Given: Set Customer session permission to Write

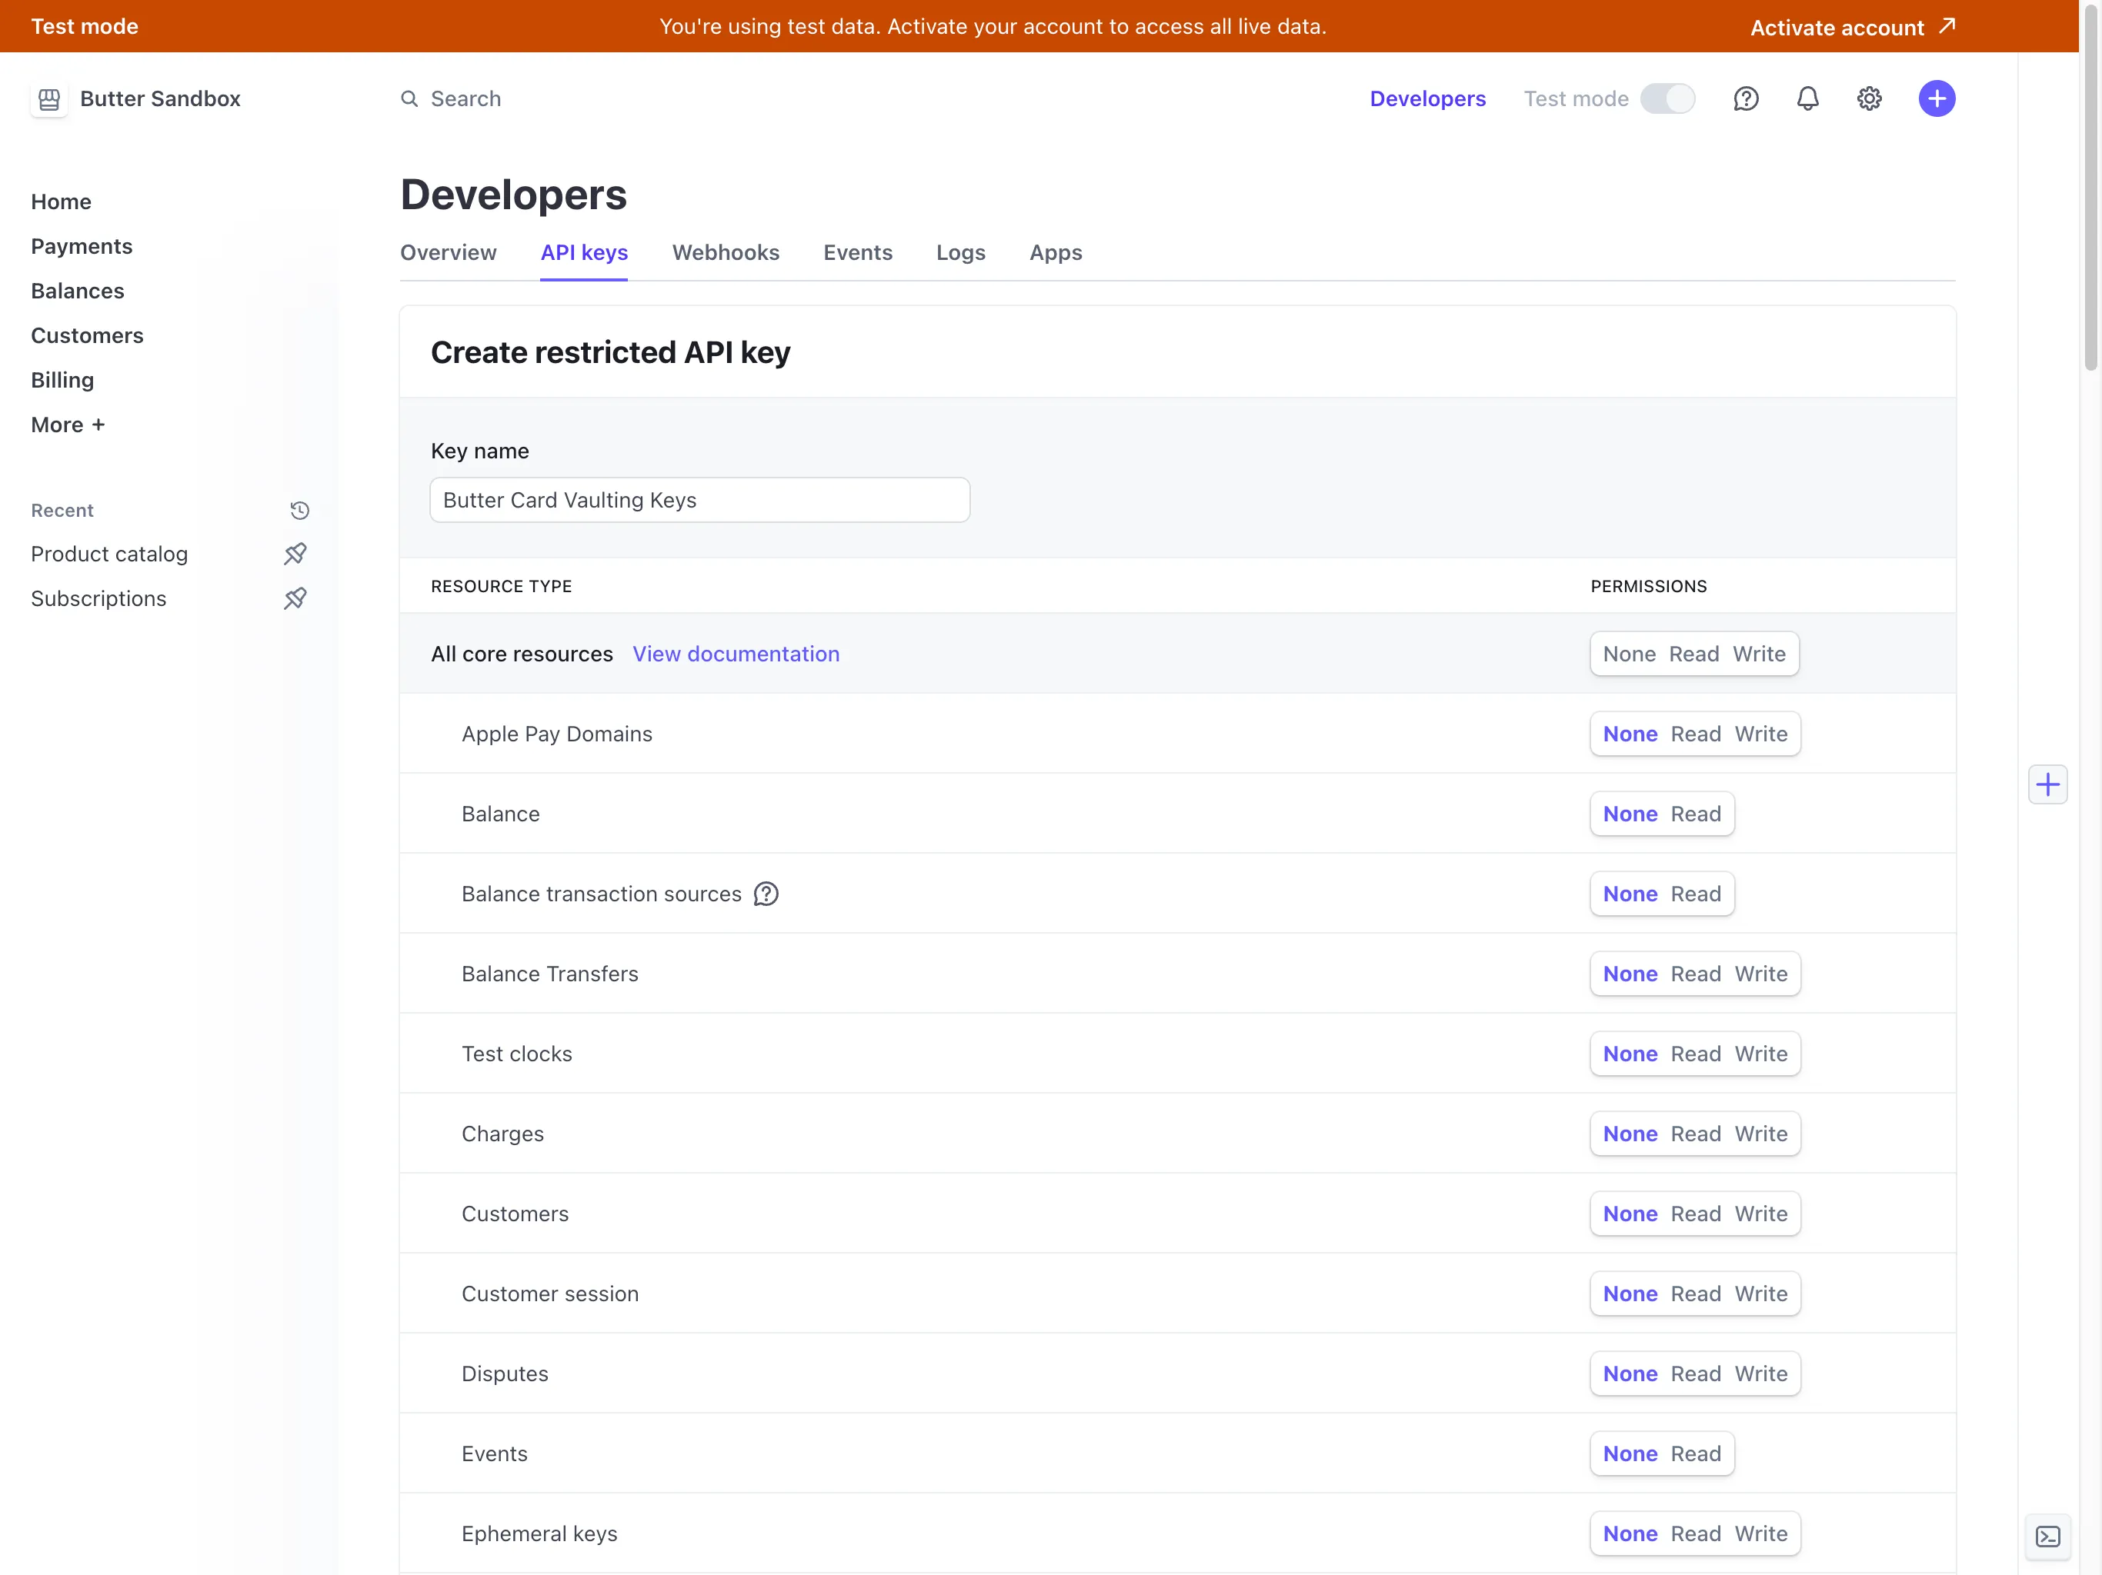Looking at the screenshot, I should [1761, 1294].
